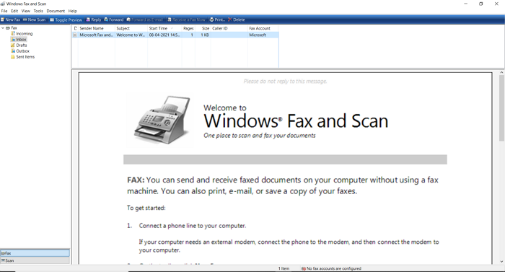Click the '1 Item' status bar text
The height and width of the screenshot is (272, 505).
point(284,268)
